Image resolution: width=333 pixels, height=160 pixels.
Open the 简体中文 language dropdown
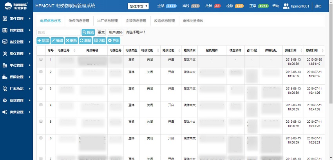138,6
